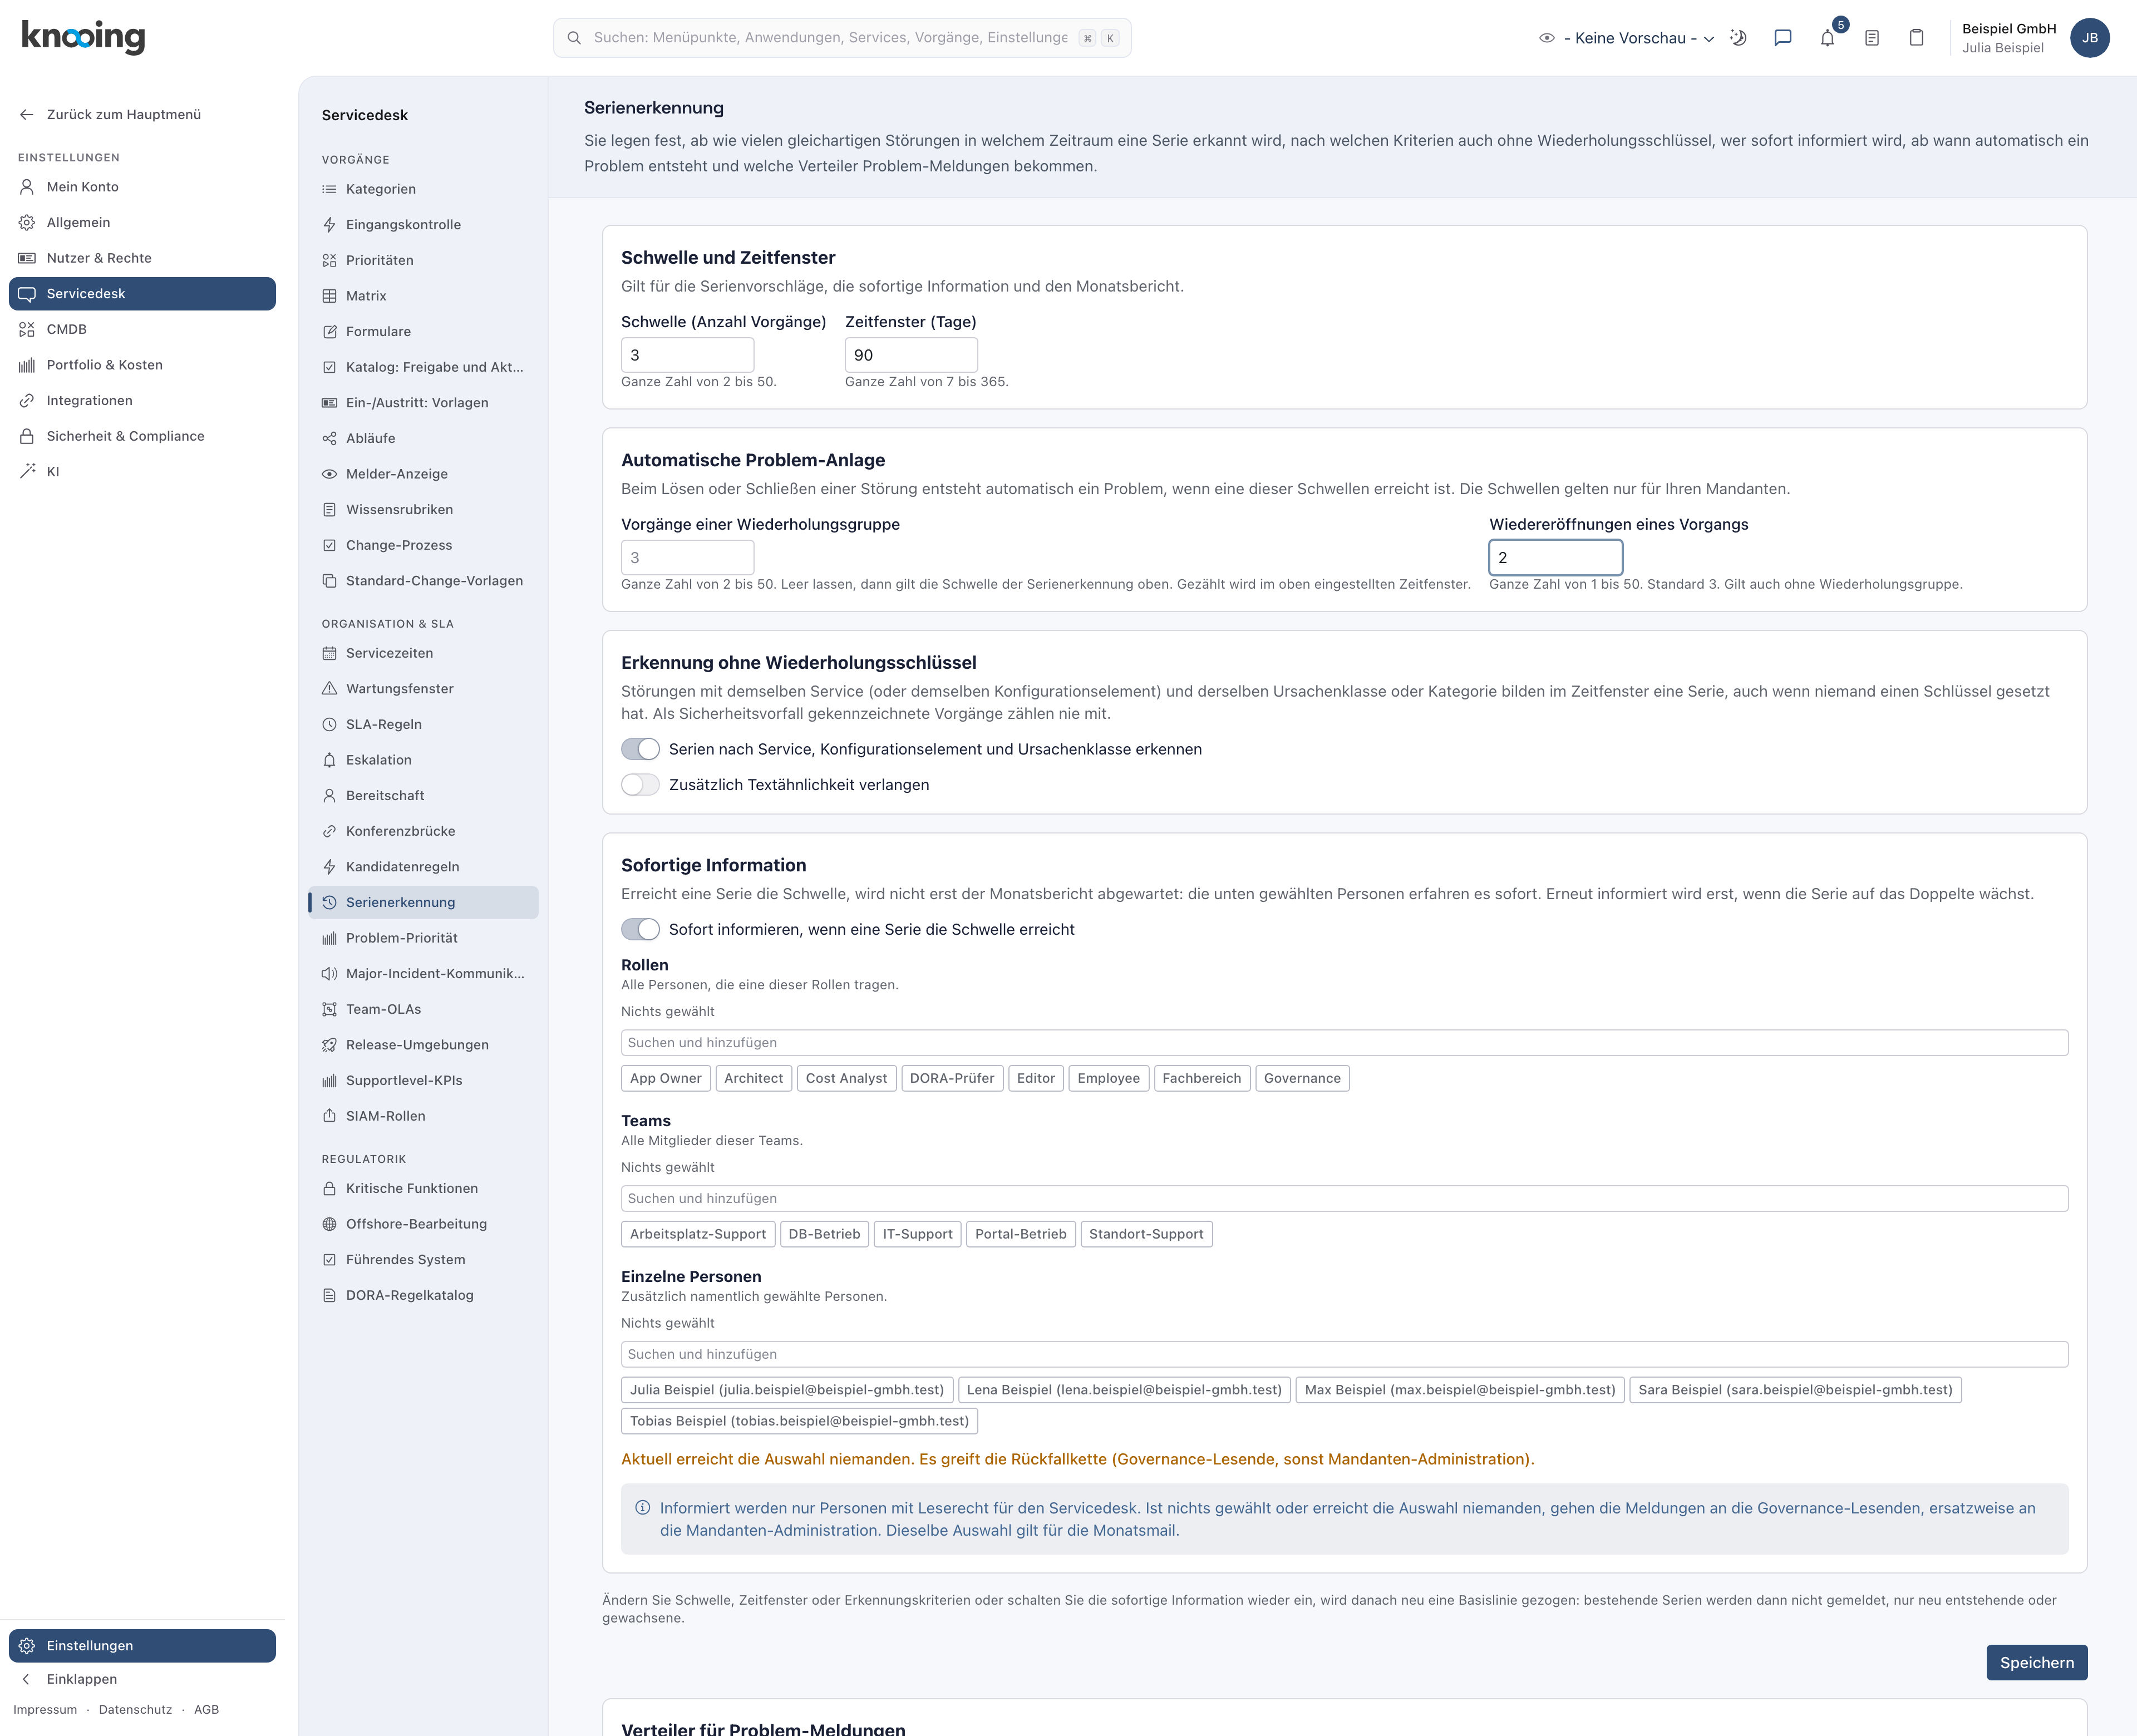
Task: Open the Impressum link
Action: [45, 1710]
